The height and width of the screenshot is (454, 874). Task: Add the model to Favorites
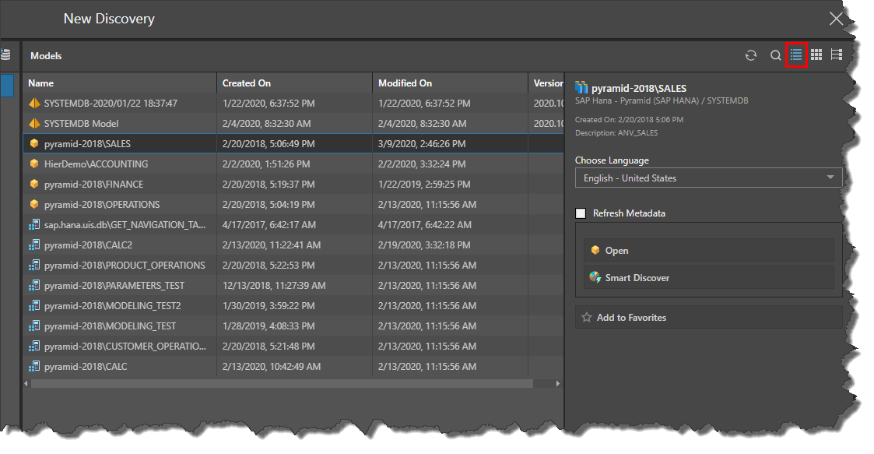(x=708, y=318)
